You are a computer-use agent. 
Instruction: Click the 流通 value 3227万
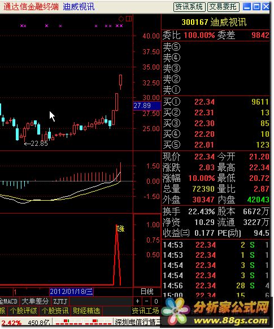[256, 222]
